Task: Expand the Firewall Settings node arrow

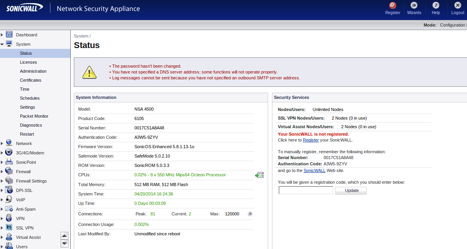Action: coord(2,181)
